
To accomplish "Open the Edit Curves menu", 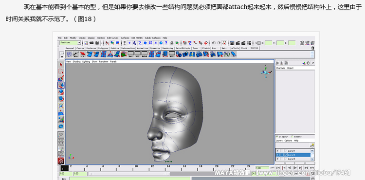I will [x=113, y=37].
